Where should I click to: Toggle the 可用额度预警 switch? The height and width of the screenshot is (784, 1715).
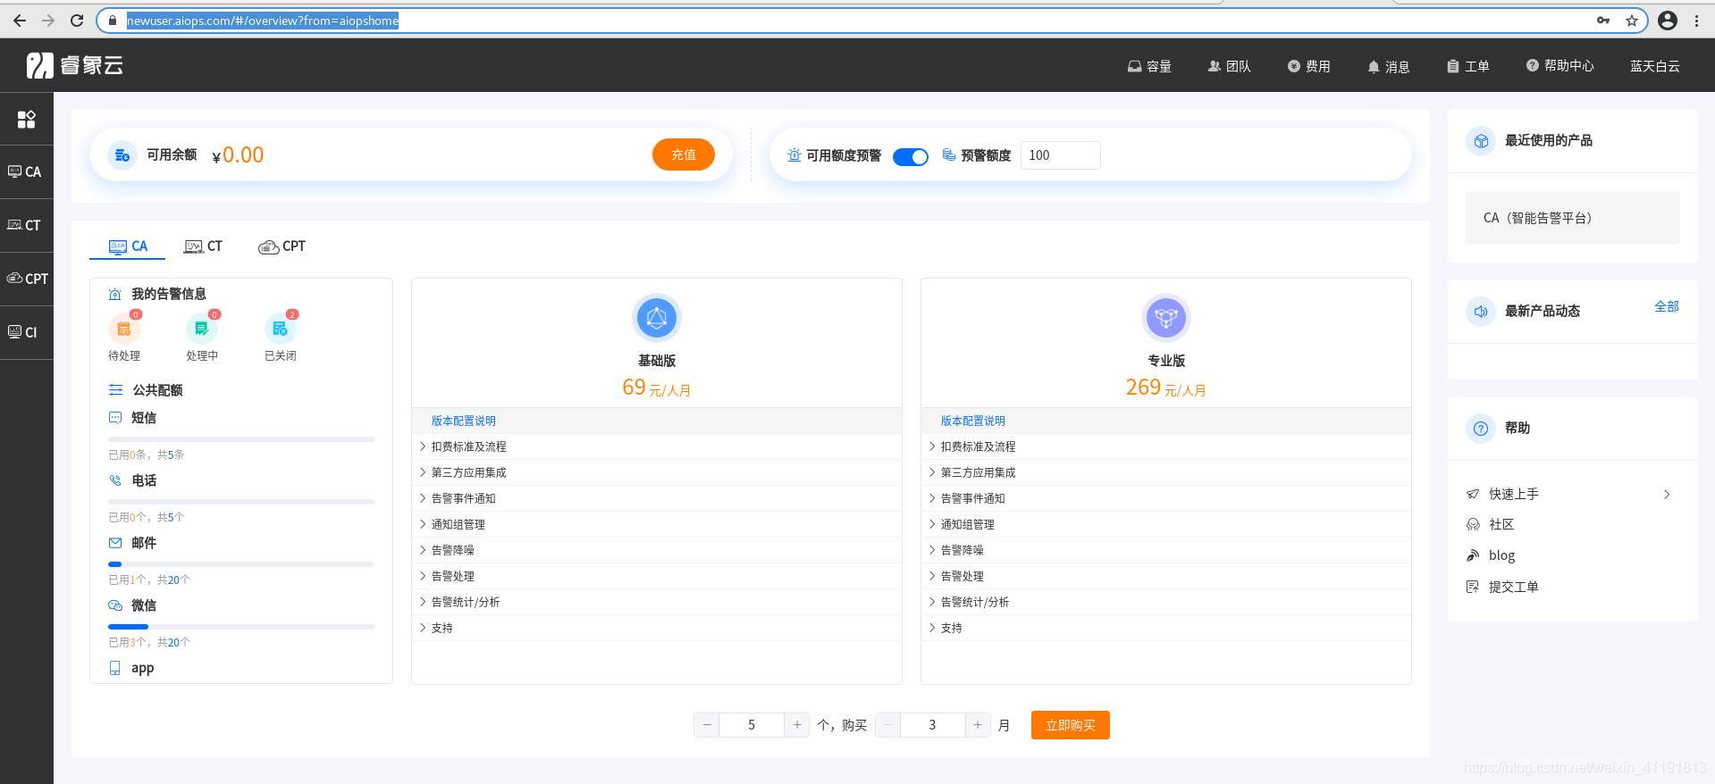pyautogui.click(x=911, y=156)
